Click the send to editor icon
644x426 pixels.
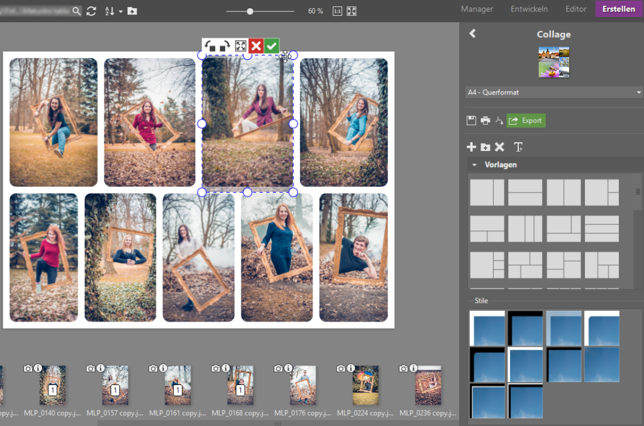[x=499, y=120]
